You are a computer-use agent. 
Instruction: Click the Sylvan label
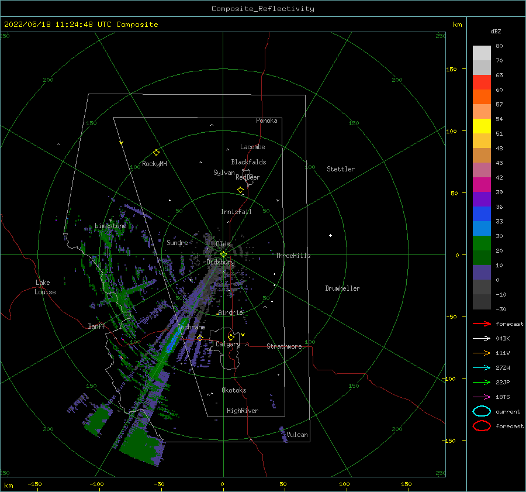click(224, 173)
